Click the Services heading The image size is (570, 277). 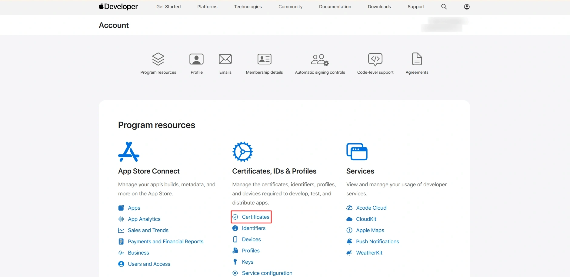click(x=360, y=171)
